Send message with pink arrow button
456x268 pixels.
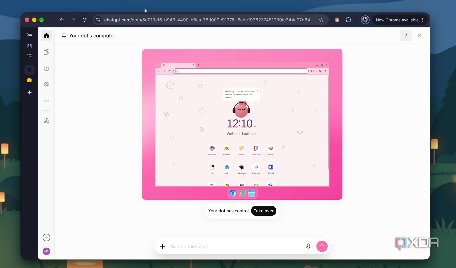click(x=322, y=246)
